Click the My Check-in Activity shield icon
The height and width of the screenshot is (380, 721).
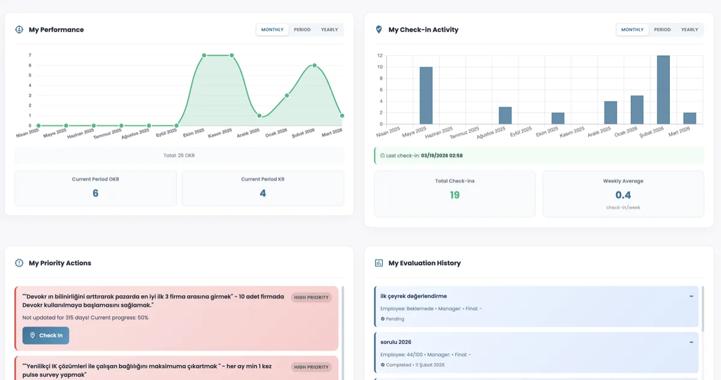(379, 29)
